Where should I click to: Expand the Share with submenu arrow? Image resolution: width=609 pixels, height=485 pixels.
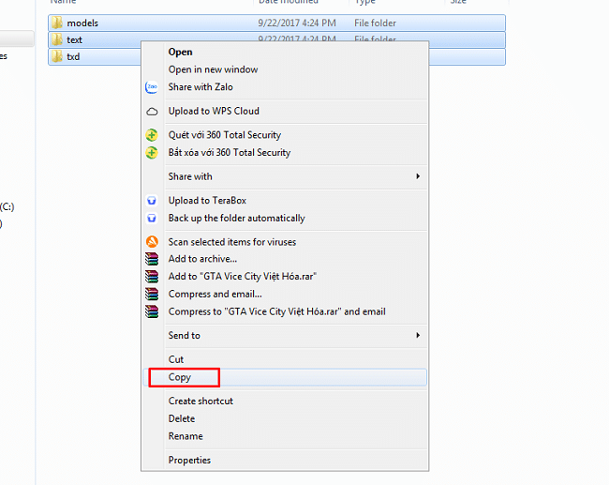coord(418,176)
